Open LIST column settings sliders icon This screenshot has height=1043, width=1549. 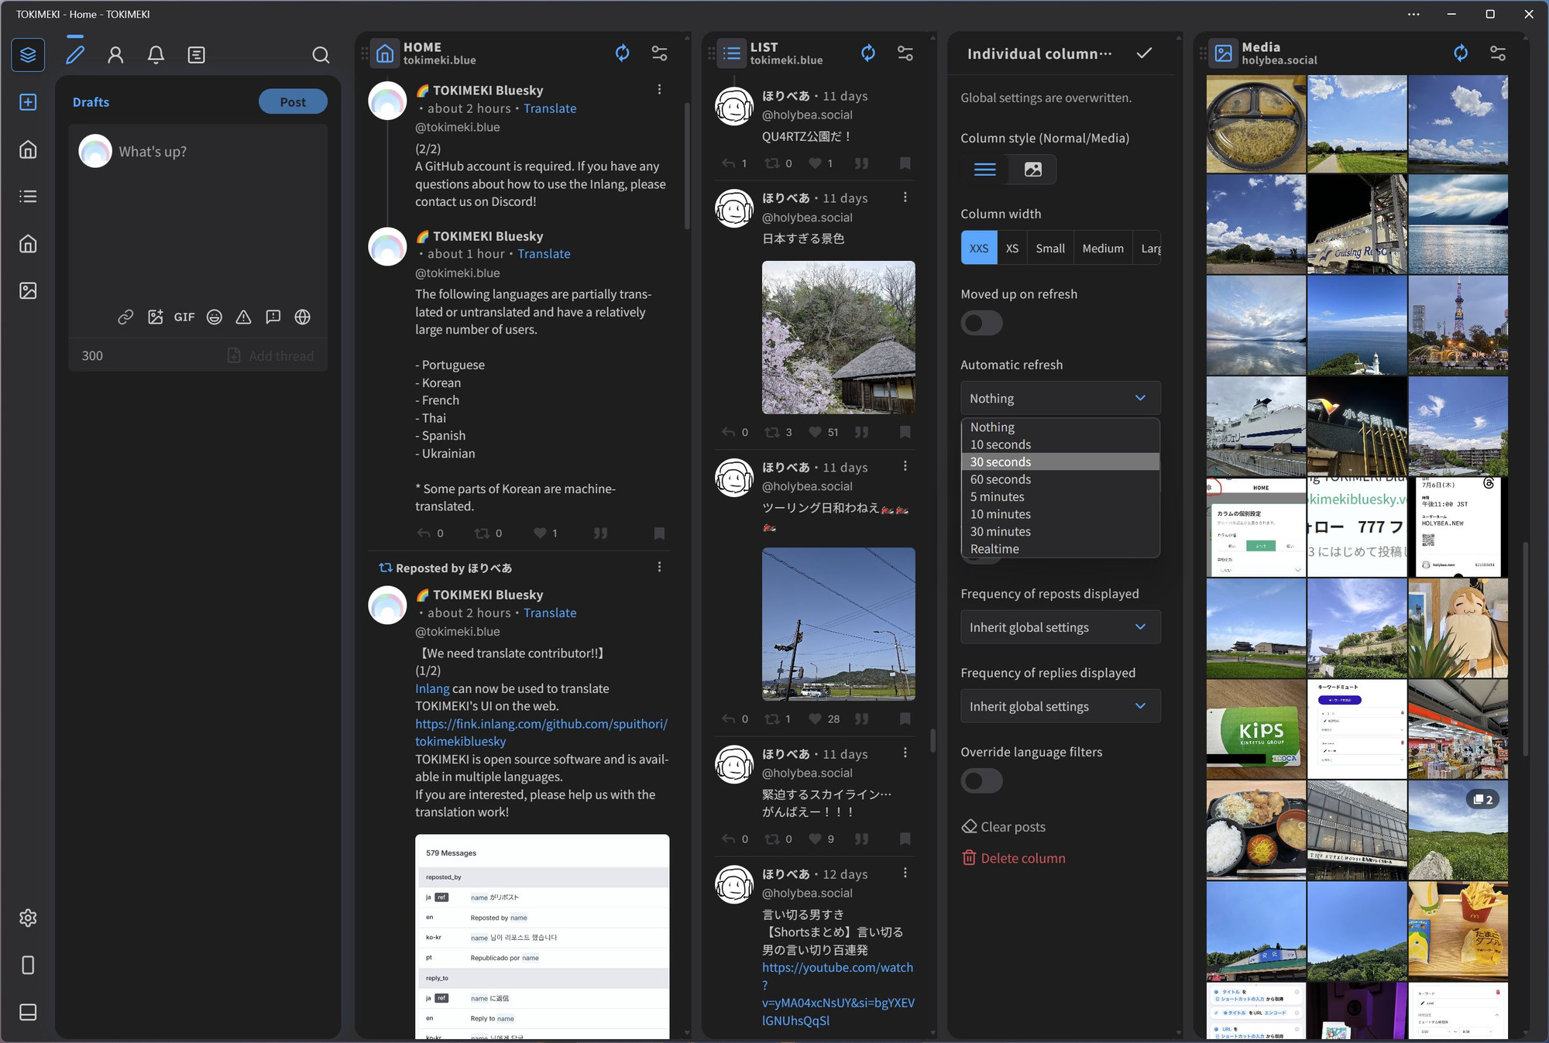coord(905,53)
